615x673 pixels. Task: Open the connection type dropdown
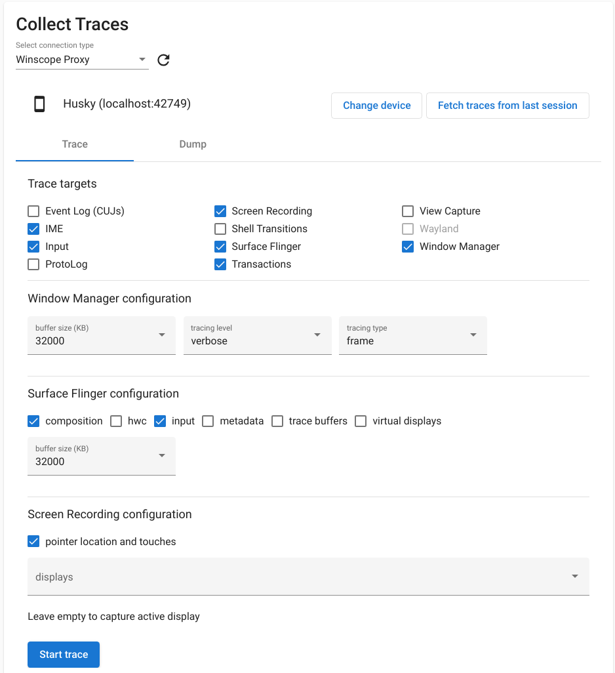(x=82, y=60)
